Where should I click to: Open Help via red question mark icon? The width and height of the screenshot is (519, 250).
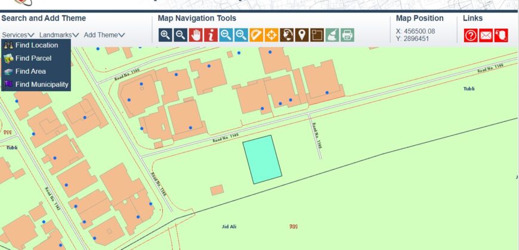tap(471, 35)
